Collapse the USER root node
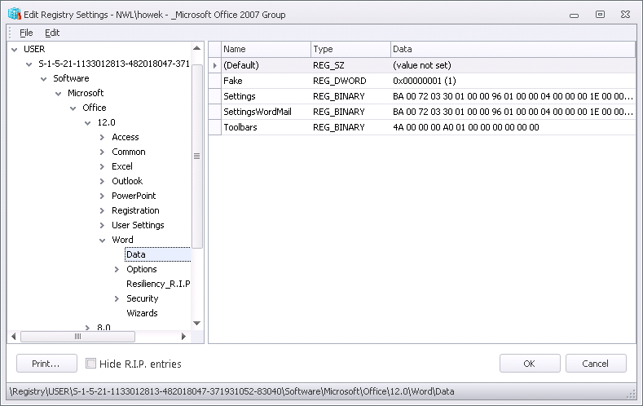Viewport: 643px width, 406px height. (x=15, y=50)
